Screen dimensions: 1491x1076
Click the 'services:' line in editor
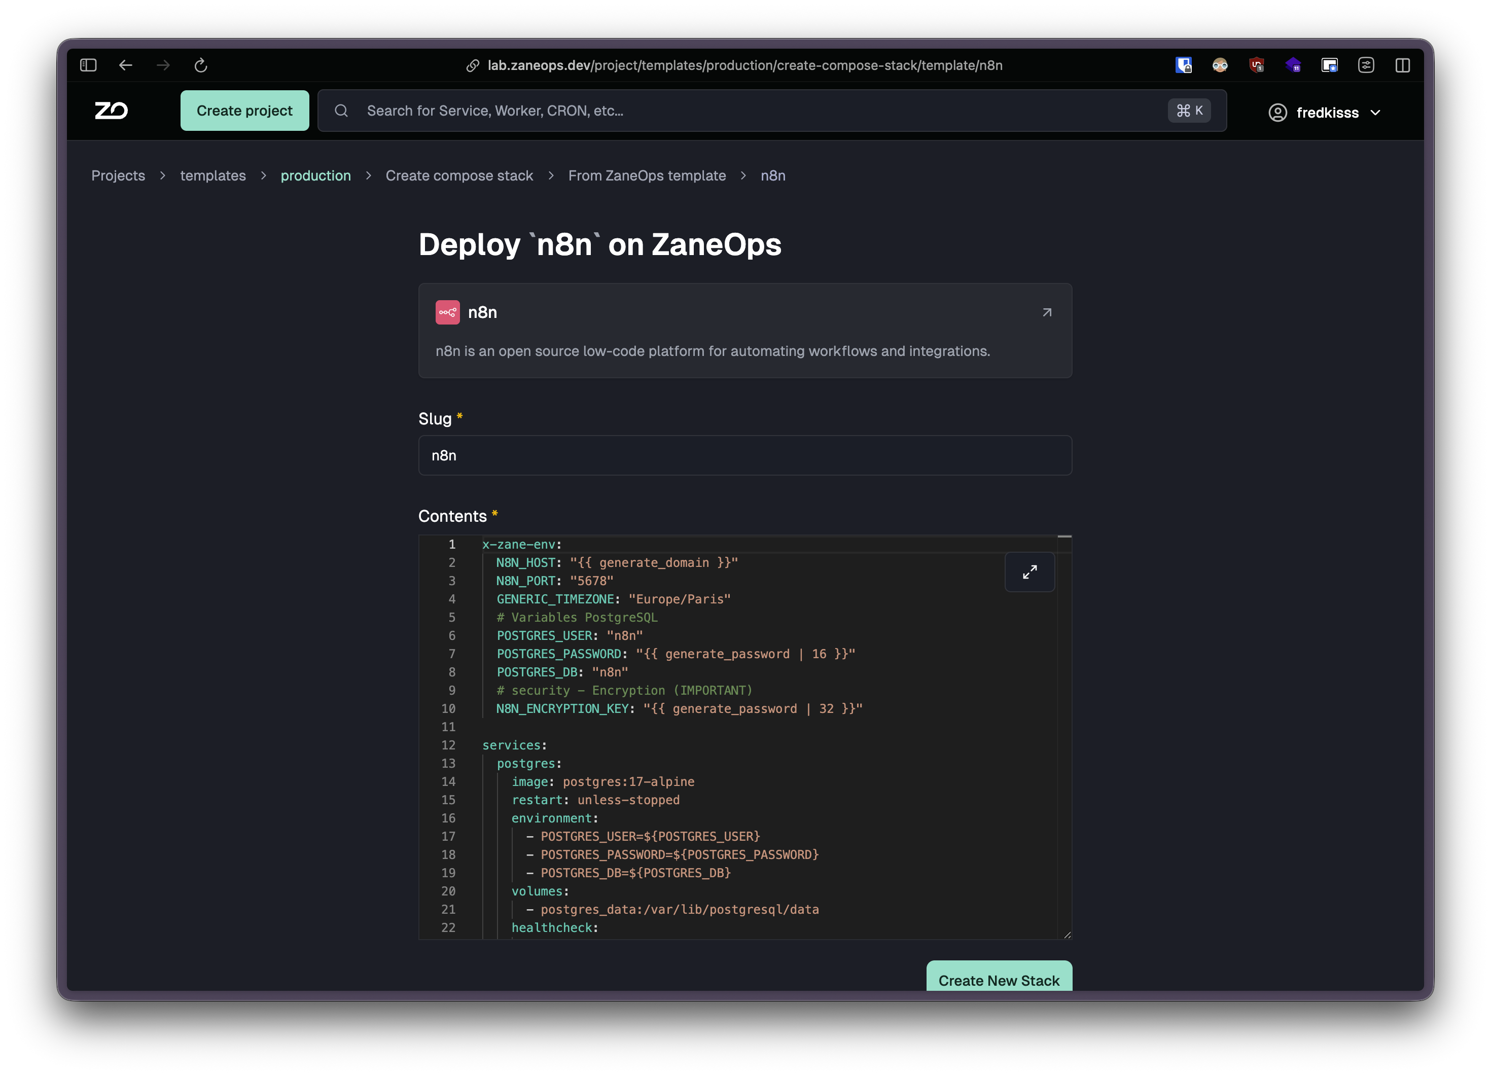coord(515,745)
